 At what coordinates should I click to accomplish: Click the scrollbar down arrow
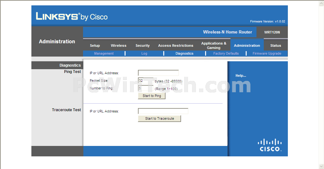(x=321, y=166)
